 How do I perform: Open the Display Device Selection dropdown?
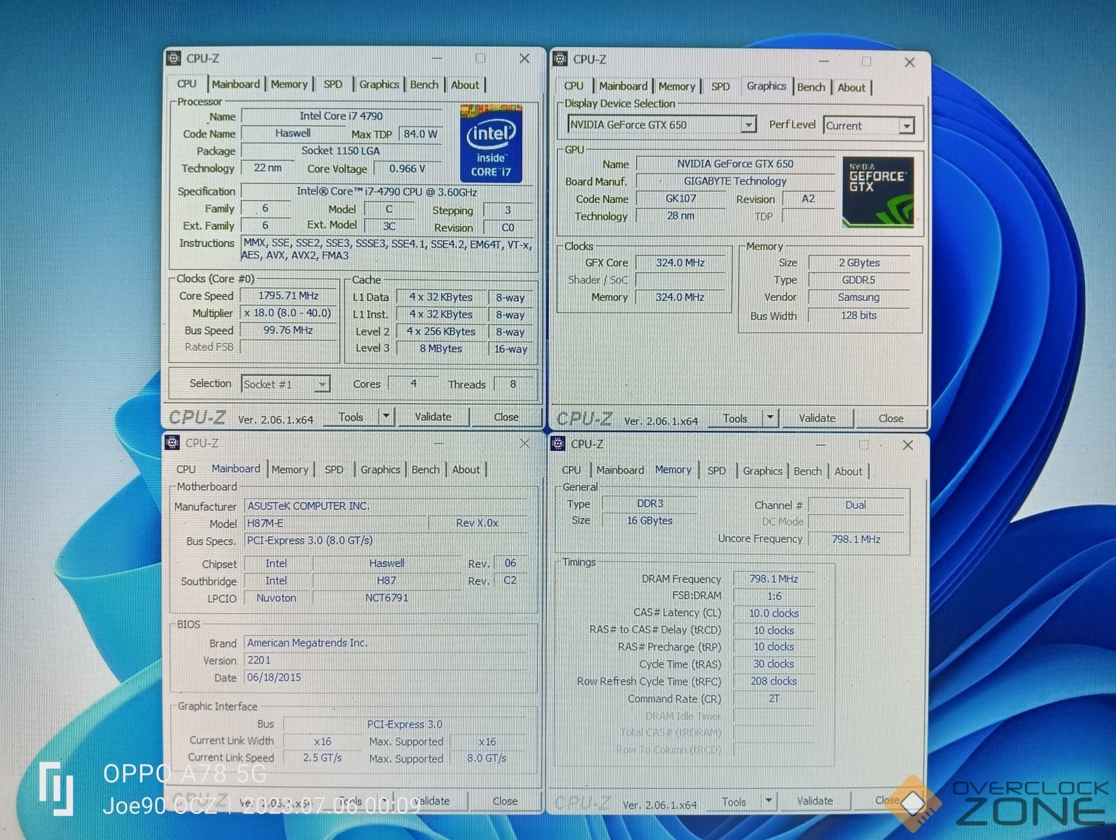(748, 125)
